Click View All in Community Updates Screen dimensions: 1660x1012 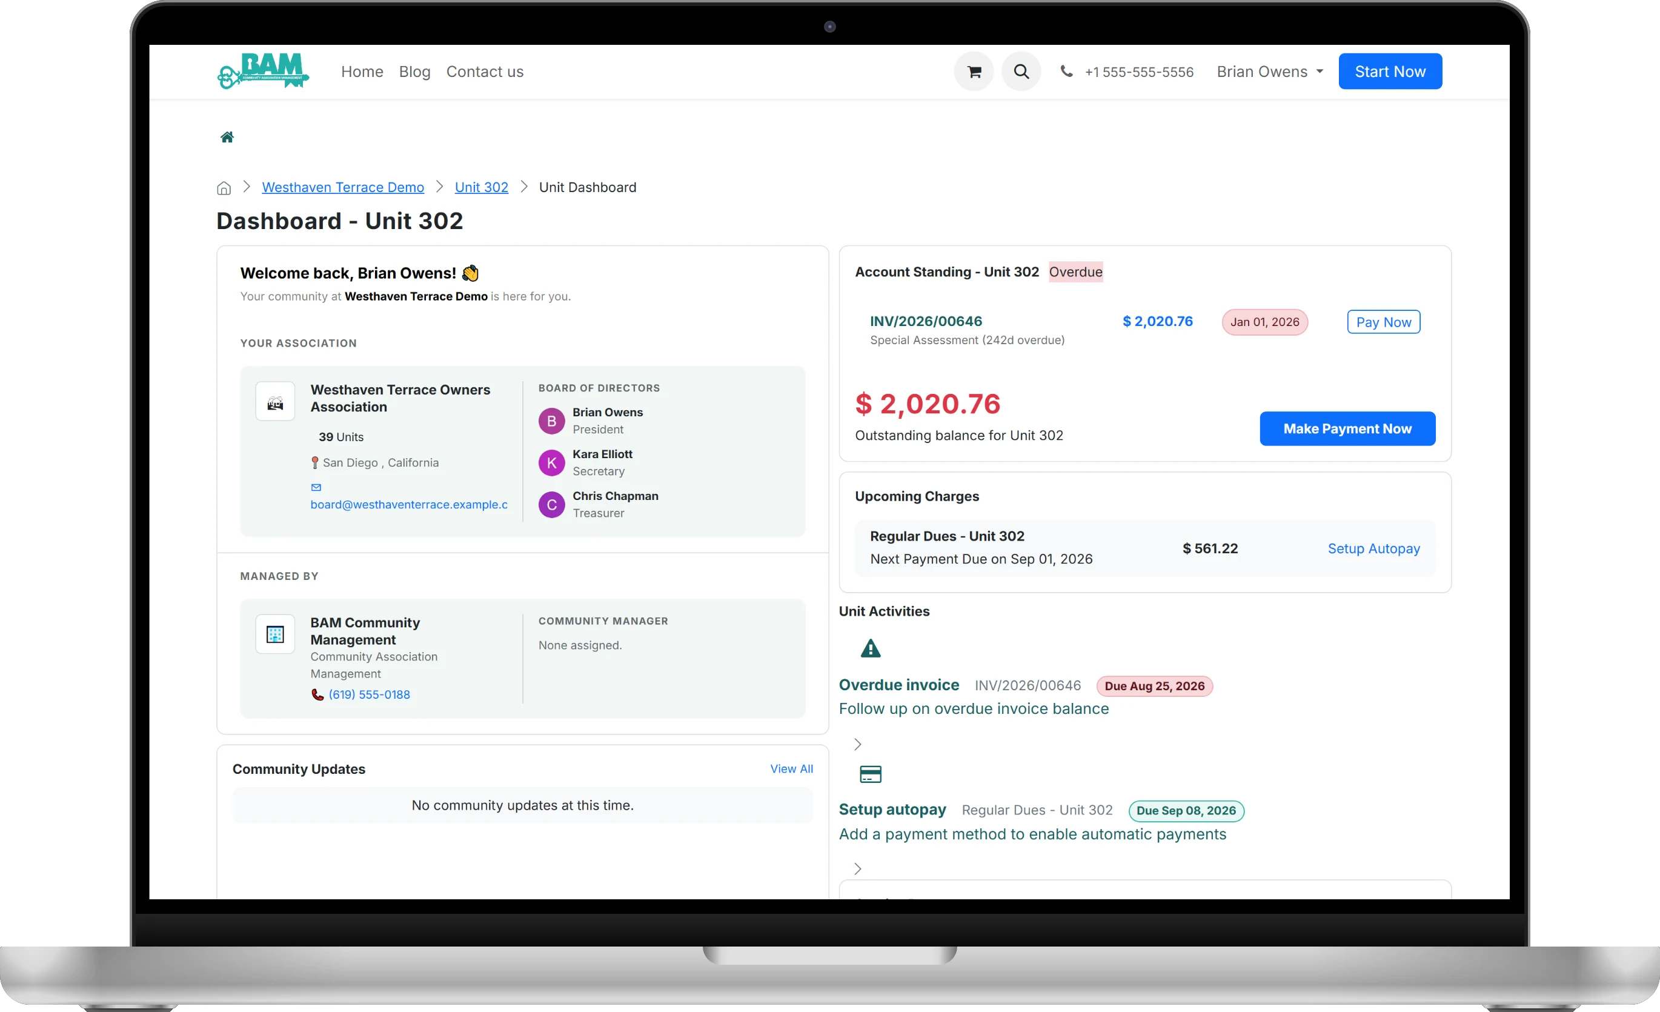tap(791, 769)
